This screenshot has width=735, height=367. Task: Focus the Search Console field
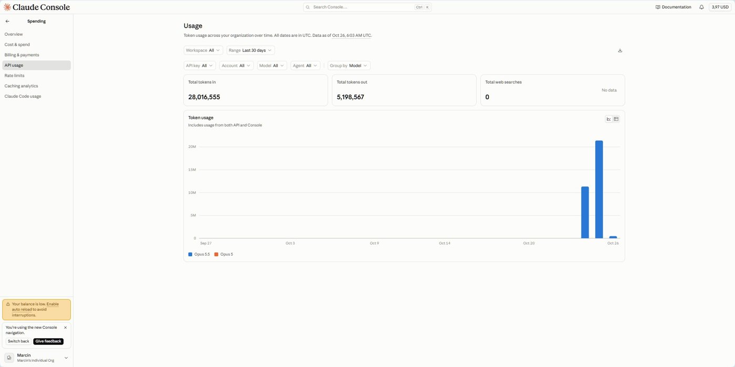(367, 7)
